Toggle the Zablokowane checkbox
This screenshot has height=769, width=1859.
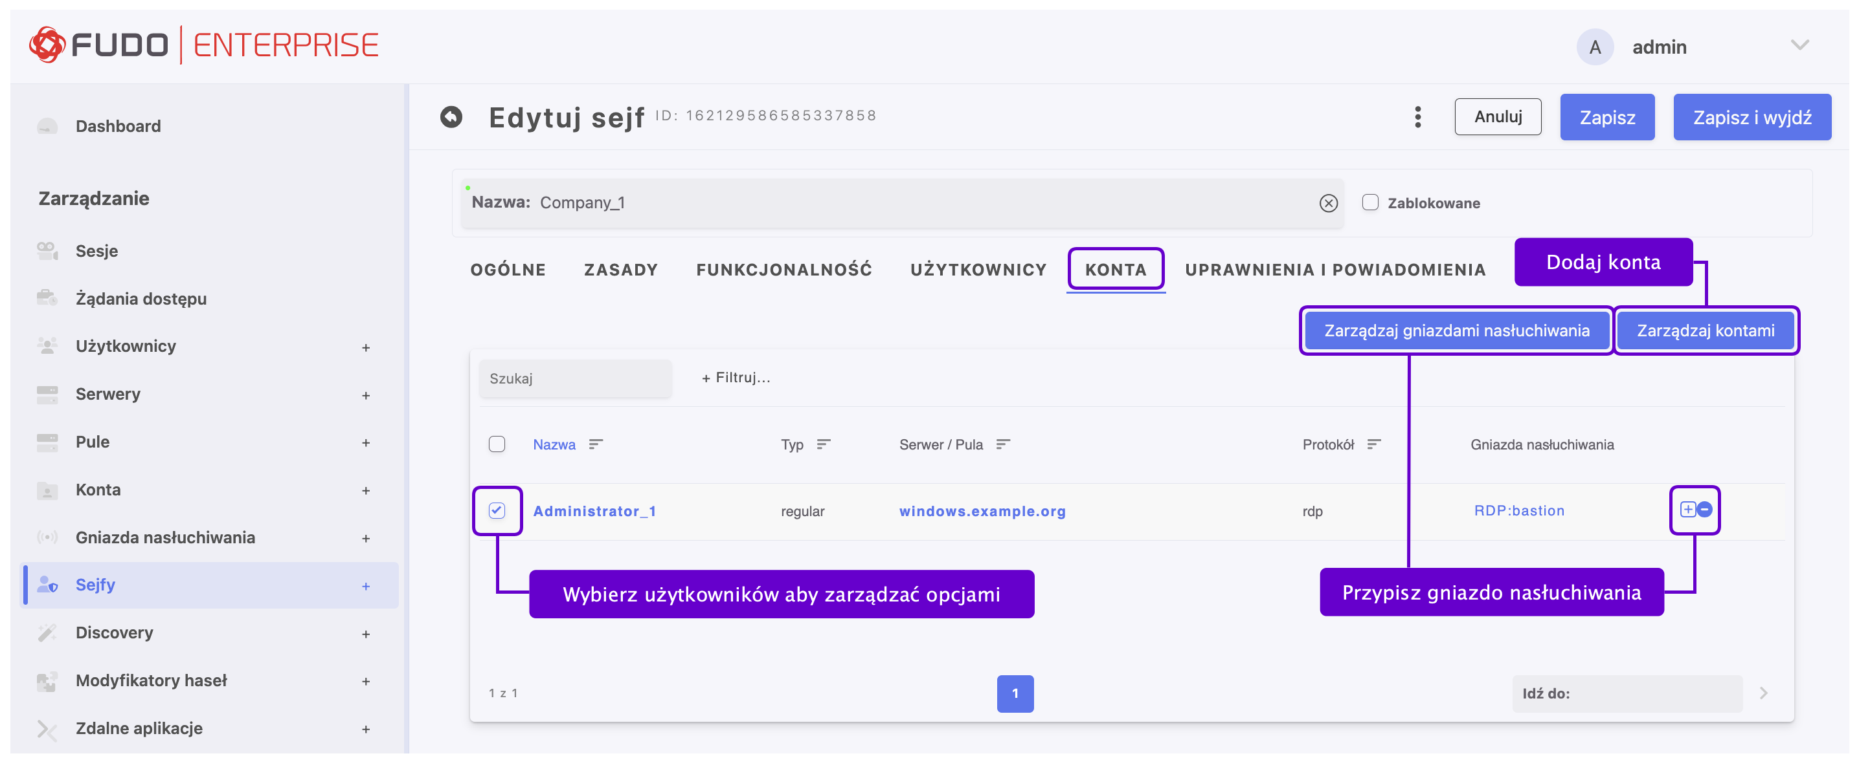coord(1369,202)
